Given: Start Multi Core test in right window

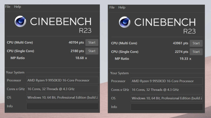Looking at the screenshot, I should (x=196, y=43).
